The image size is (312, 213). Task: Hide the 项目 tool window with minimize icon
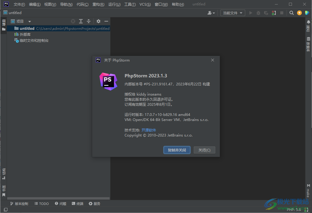coord(106,21)
